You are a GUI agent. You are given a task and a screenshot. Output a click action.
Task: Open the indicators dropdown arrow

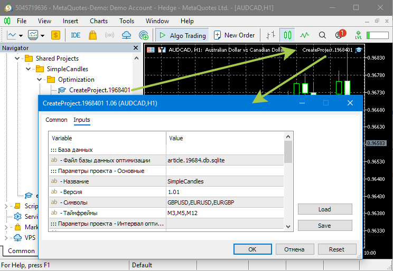(43, 36)
